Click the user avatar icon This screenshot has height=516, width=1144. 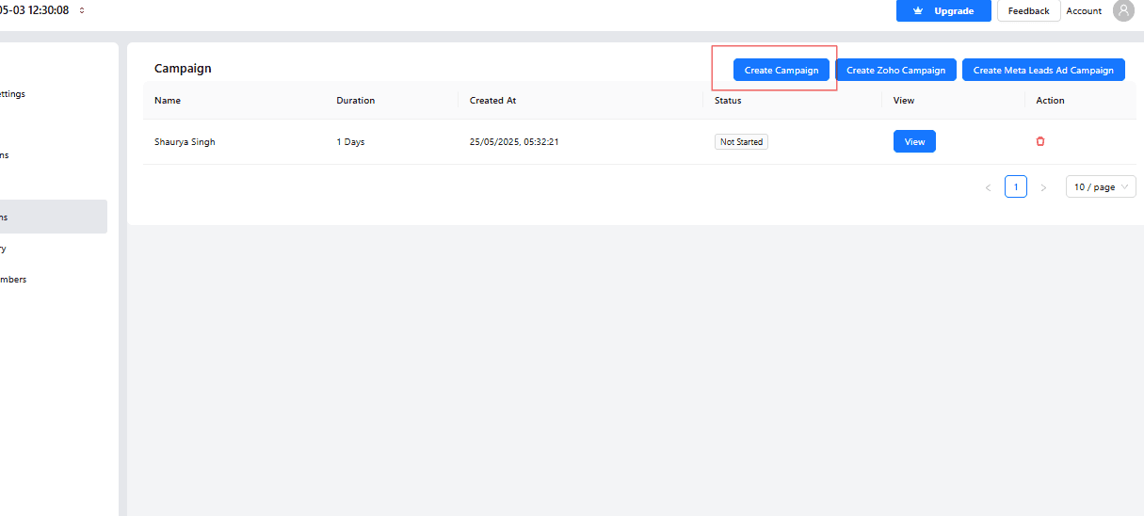(1122, 10)
